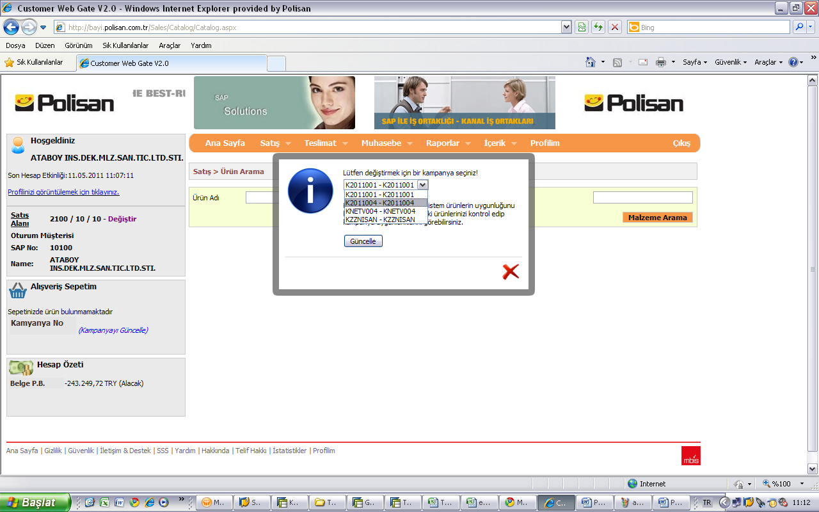The height and width of the screenshot is (512, 819).
Task: Open the Görünüm menu
Action: (x=79, y=45)
